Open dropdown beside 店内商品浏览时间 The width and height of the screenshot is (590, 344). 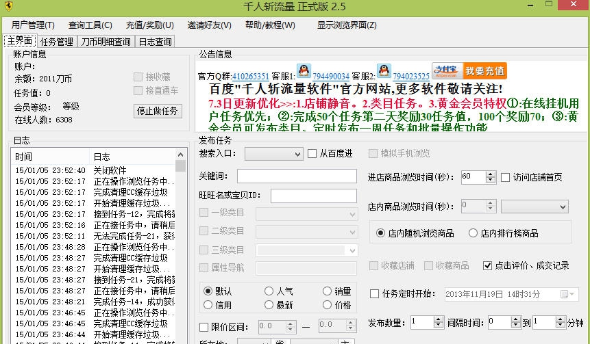pos(534,207)
